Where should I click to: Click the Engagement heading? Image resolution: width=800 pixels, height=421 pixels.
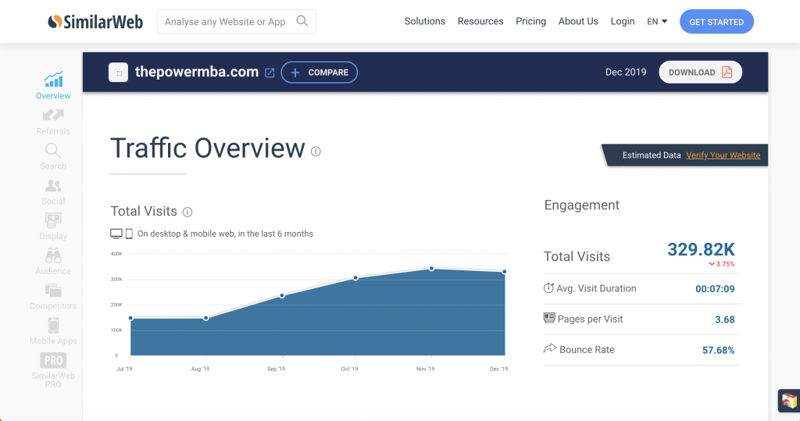581,205
